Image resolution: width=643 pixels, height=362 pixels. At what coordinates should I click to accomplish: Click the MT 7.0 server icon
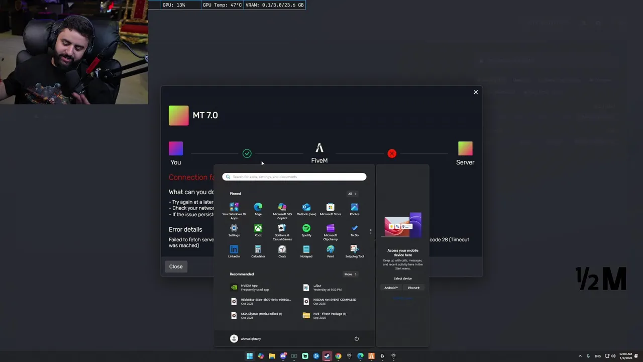(178, 115)
